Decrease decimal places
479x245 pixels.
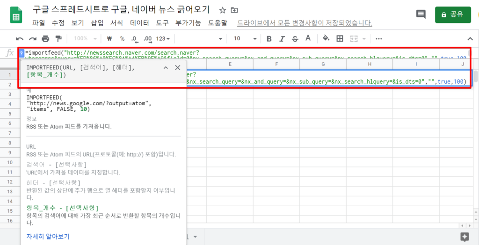(x=134, y=39)
